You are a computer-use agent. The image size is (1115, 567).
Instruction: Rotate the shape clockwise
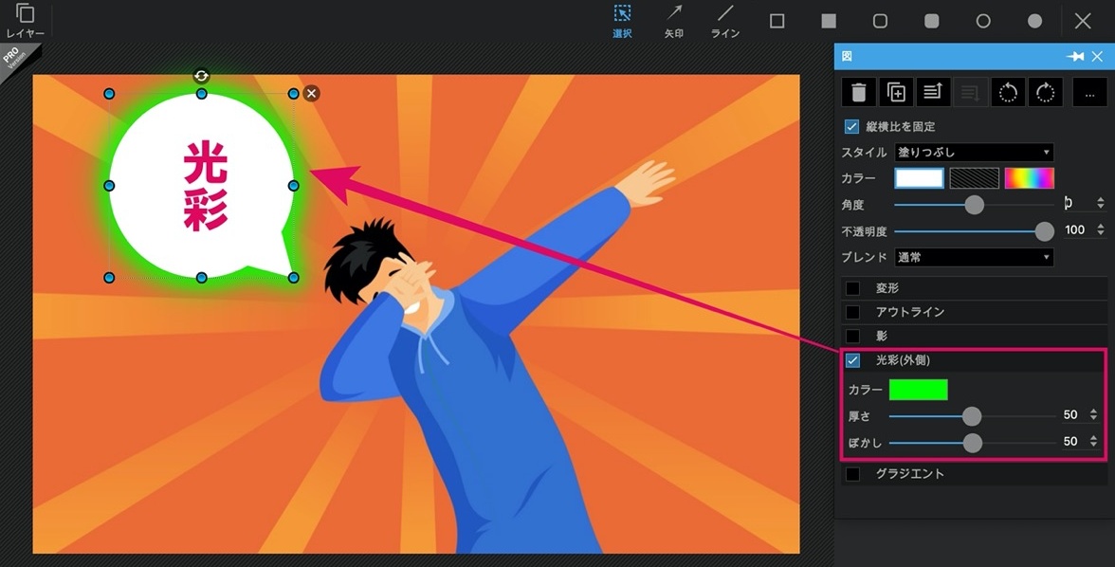(x=1045, y=93)
